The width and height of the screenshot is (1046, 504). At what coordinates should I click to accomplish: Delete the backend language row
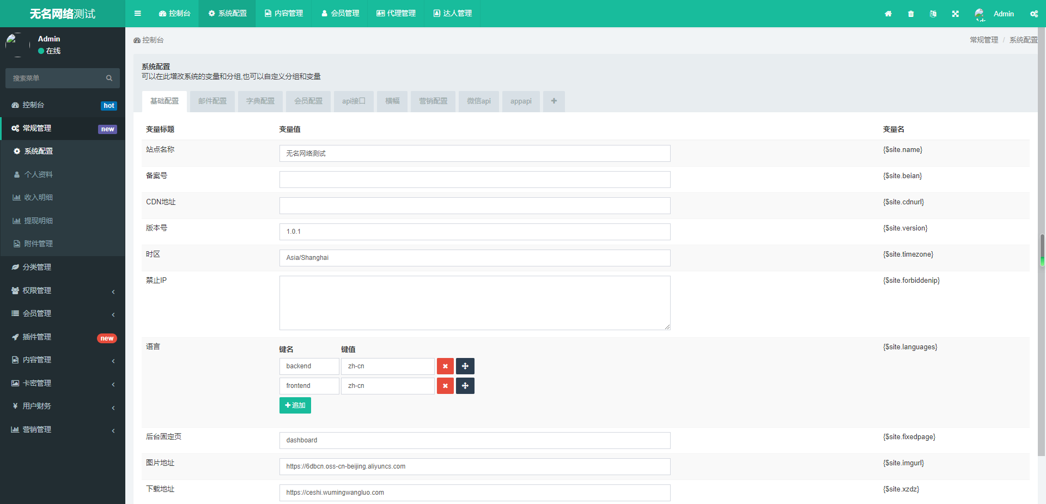[445, 366]
